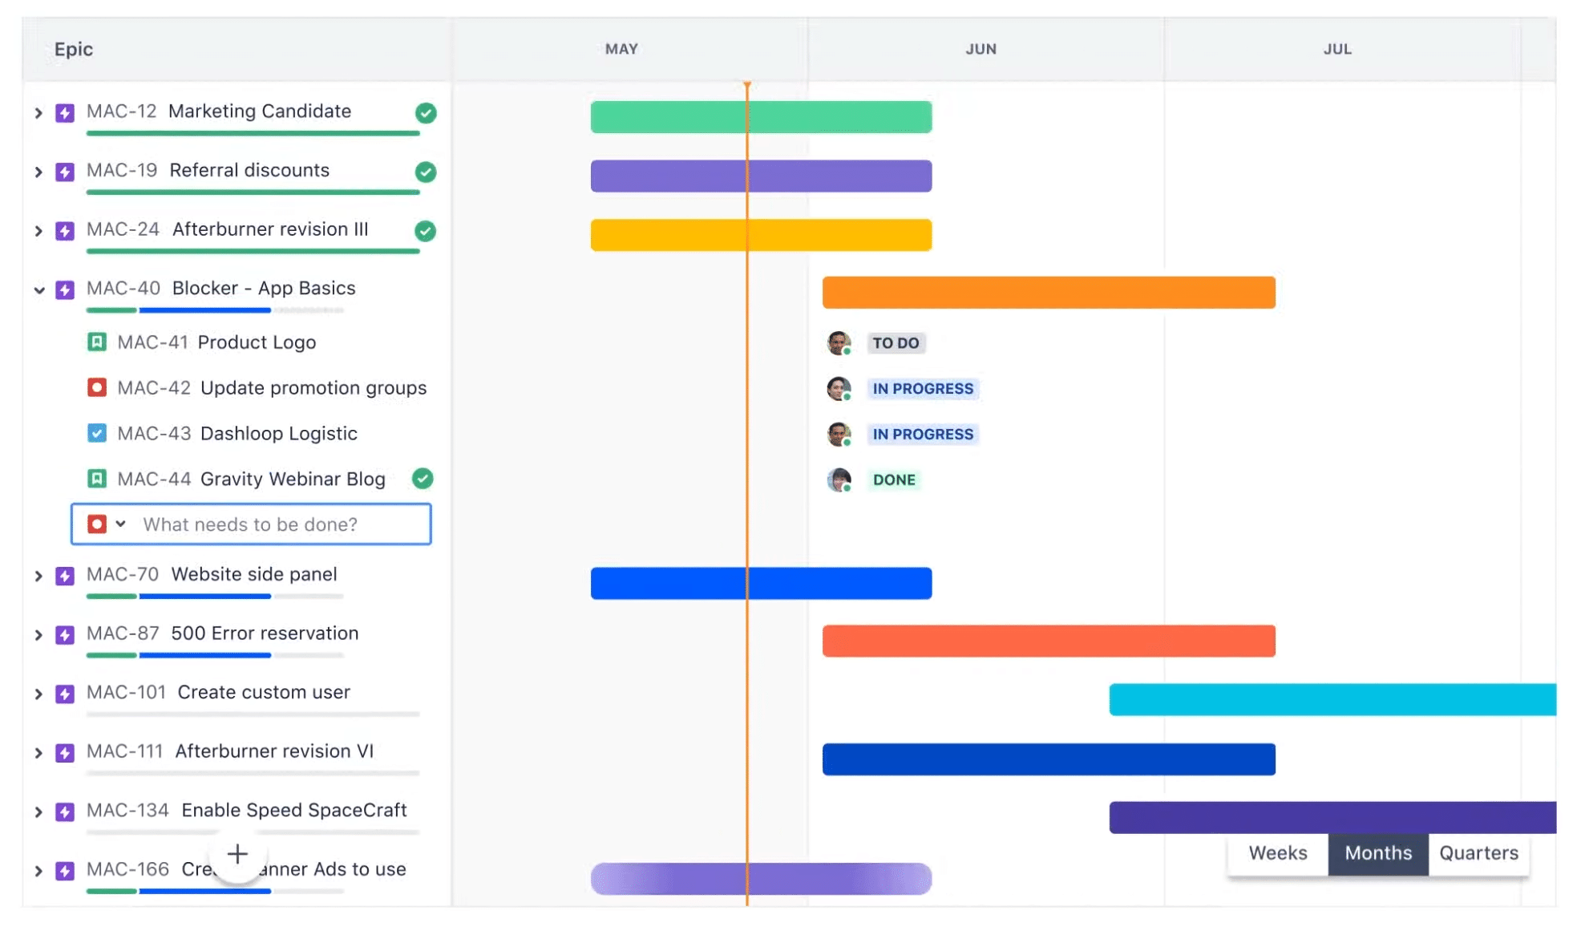1581x927 pixels.
Task: Expand the MAC-12 Marketing Candidate epic
Action: pos(38,113)
